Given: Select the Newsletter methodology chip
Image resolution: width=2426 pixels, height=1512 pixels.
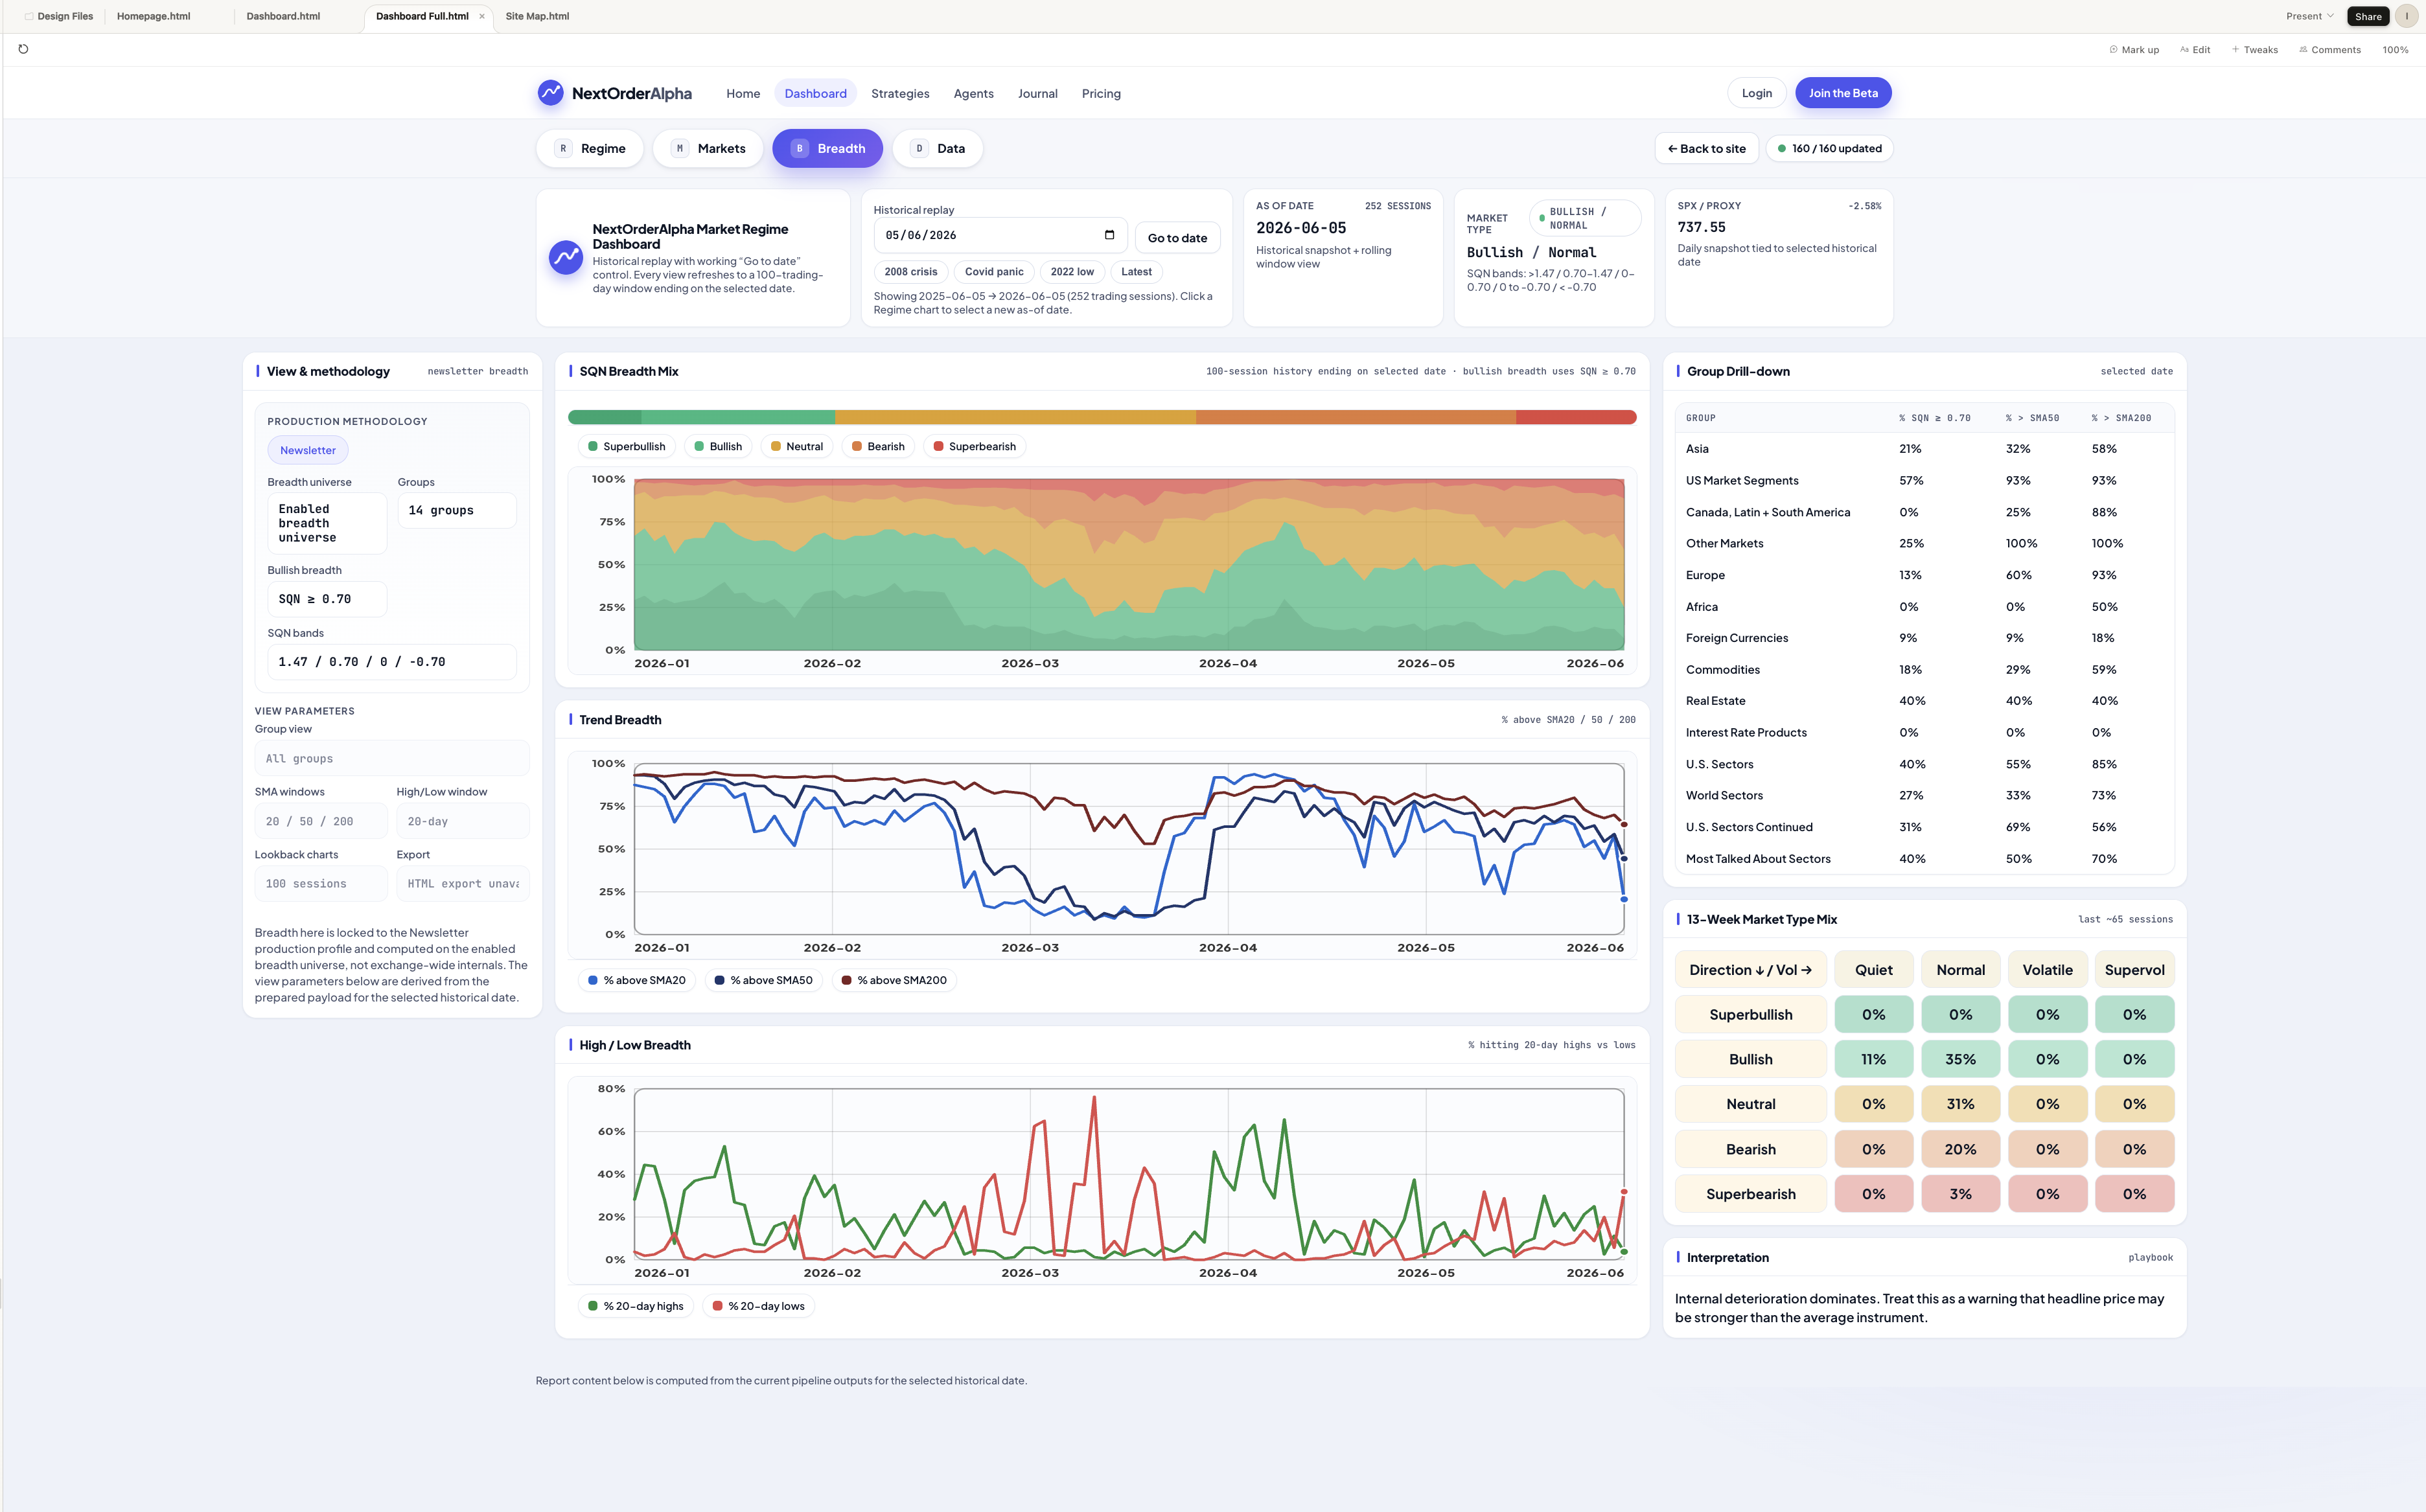Looking at the screenshot, I should tap(308, 450).
